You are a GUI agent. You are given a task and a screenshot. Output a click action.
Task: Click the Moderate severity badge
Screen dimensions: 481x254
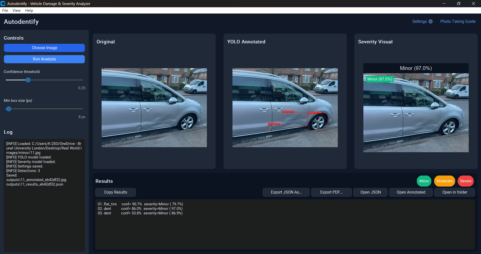[444, 181]
